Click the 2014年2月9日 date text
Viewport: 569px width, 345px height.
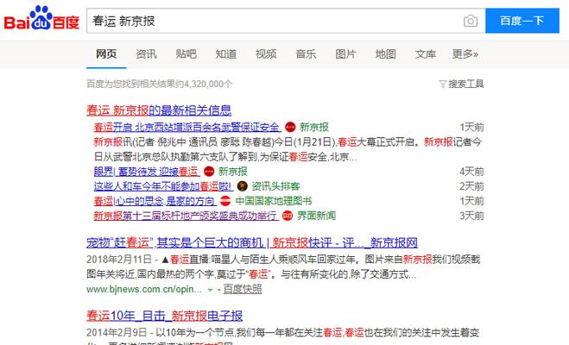[x=117, y=332]
